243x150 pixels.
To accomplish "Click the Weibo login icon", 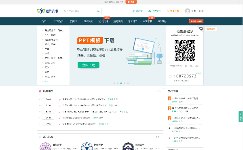I will pos(197,66).
